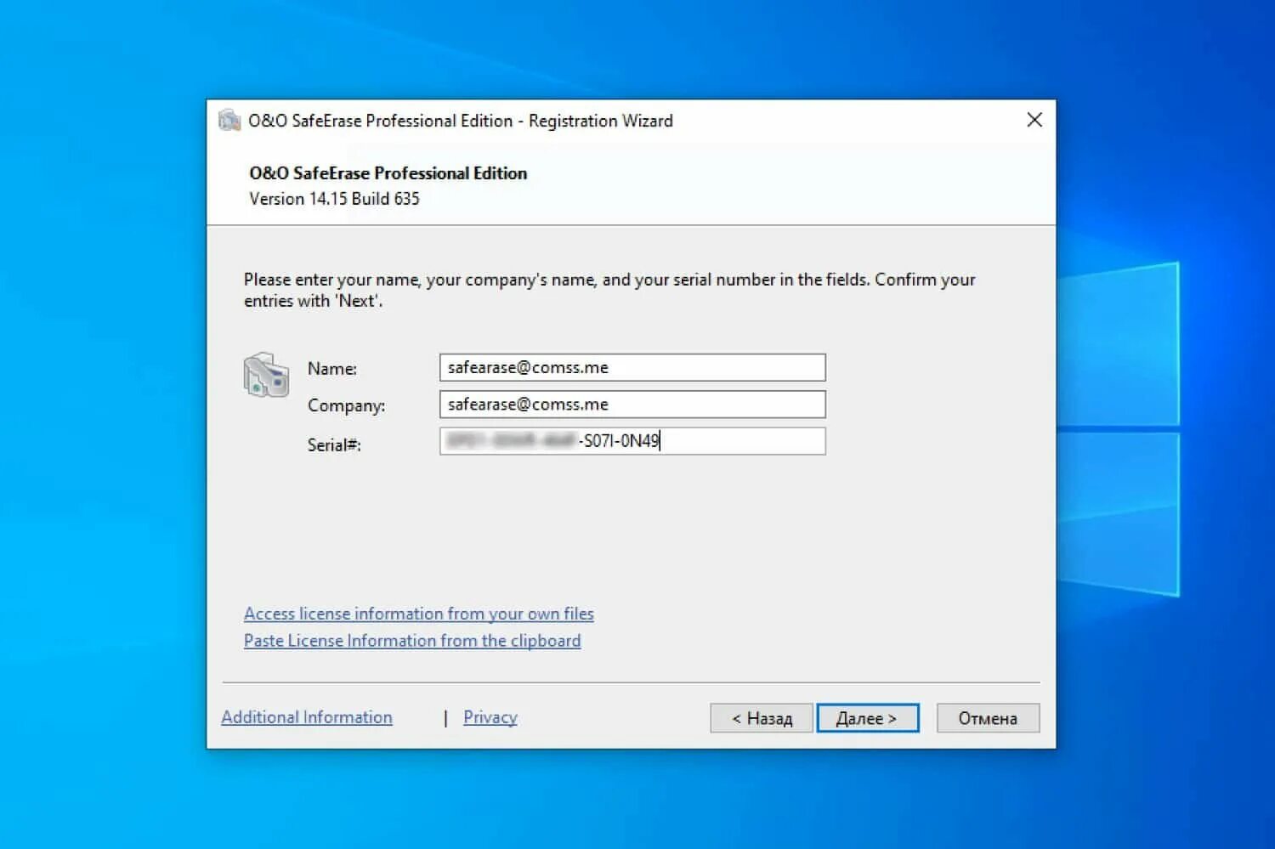Open the Additional Information link
Image resolution: width=1275 pixels, height=849 pixels.
pyautogui.click(x=307, y=717)
